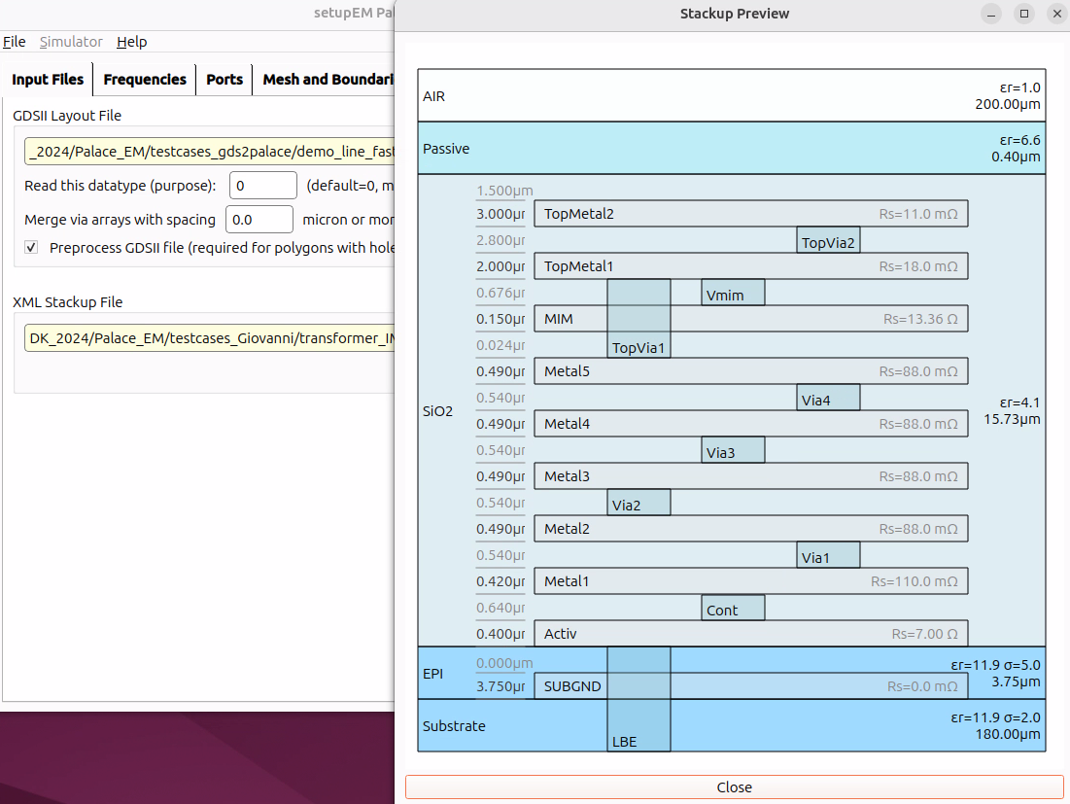Switch to the Input Files tab

tap(48, 79)
